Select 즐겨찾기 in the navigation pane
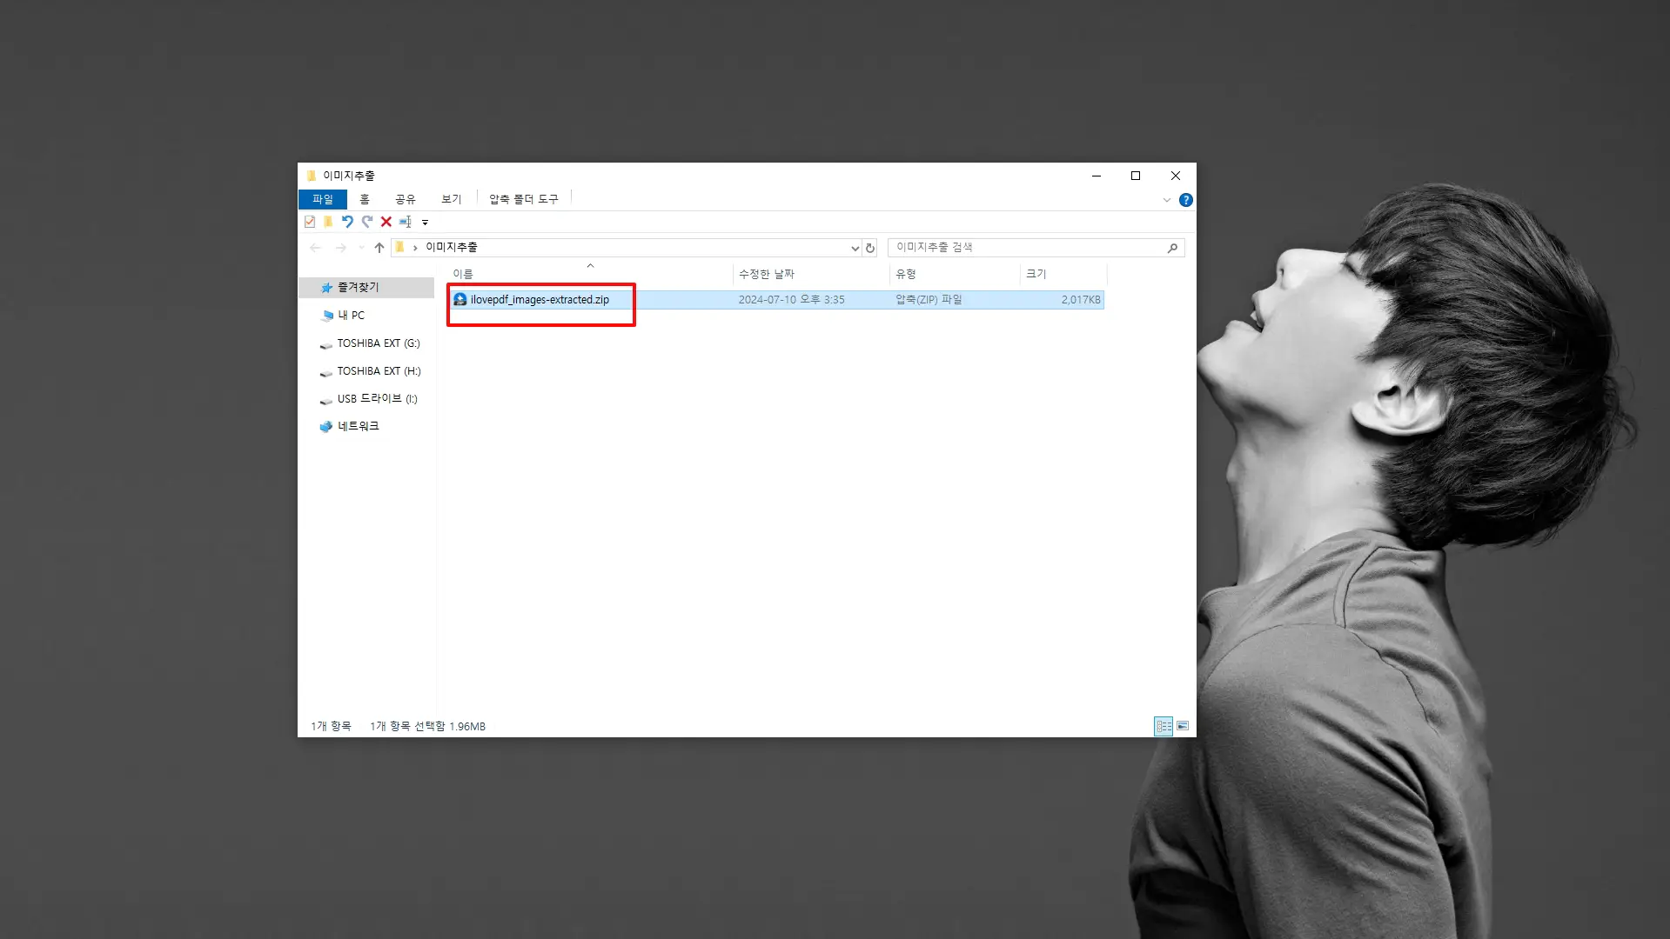1670x939 pixels. pos(366,287)
